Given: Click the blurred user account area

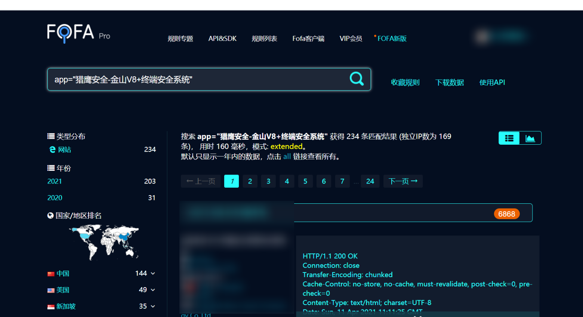Looking at the screenshot, I should coord(501,36).
